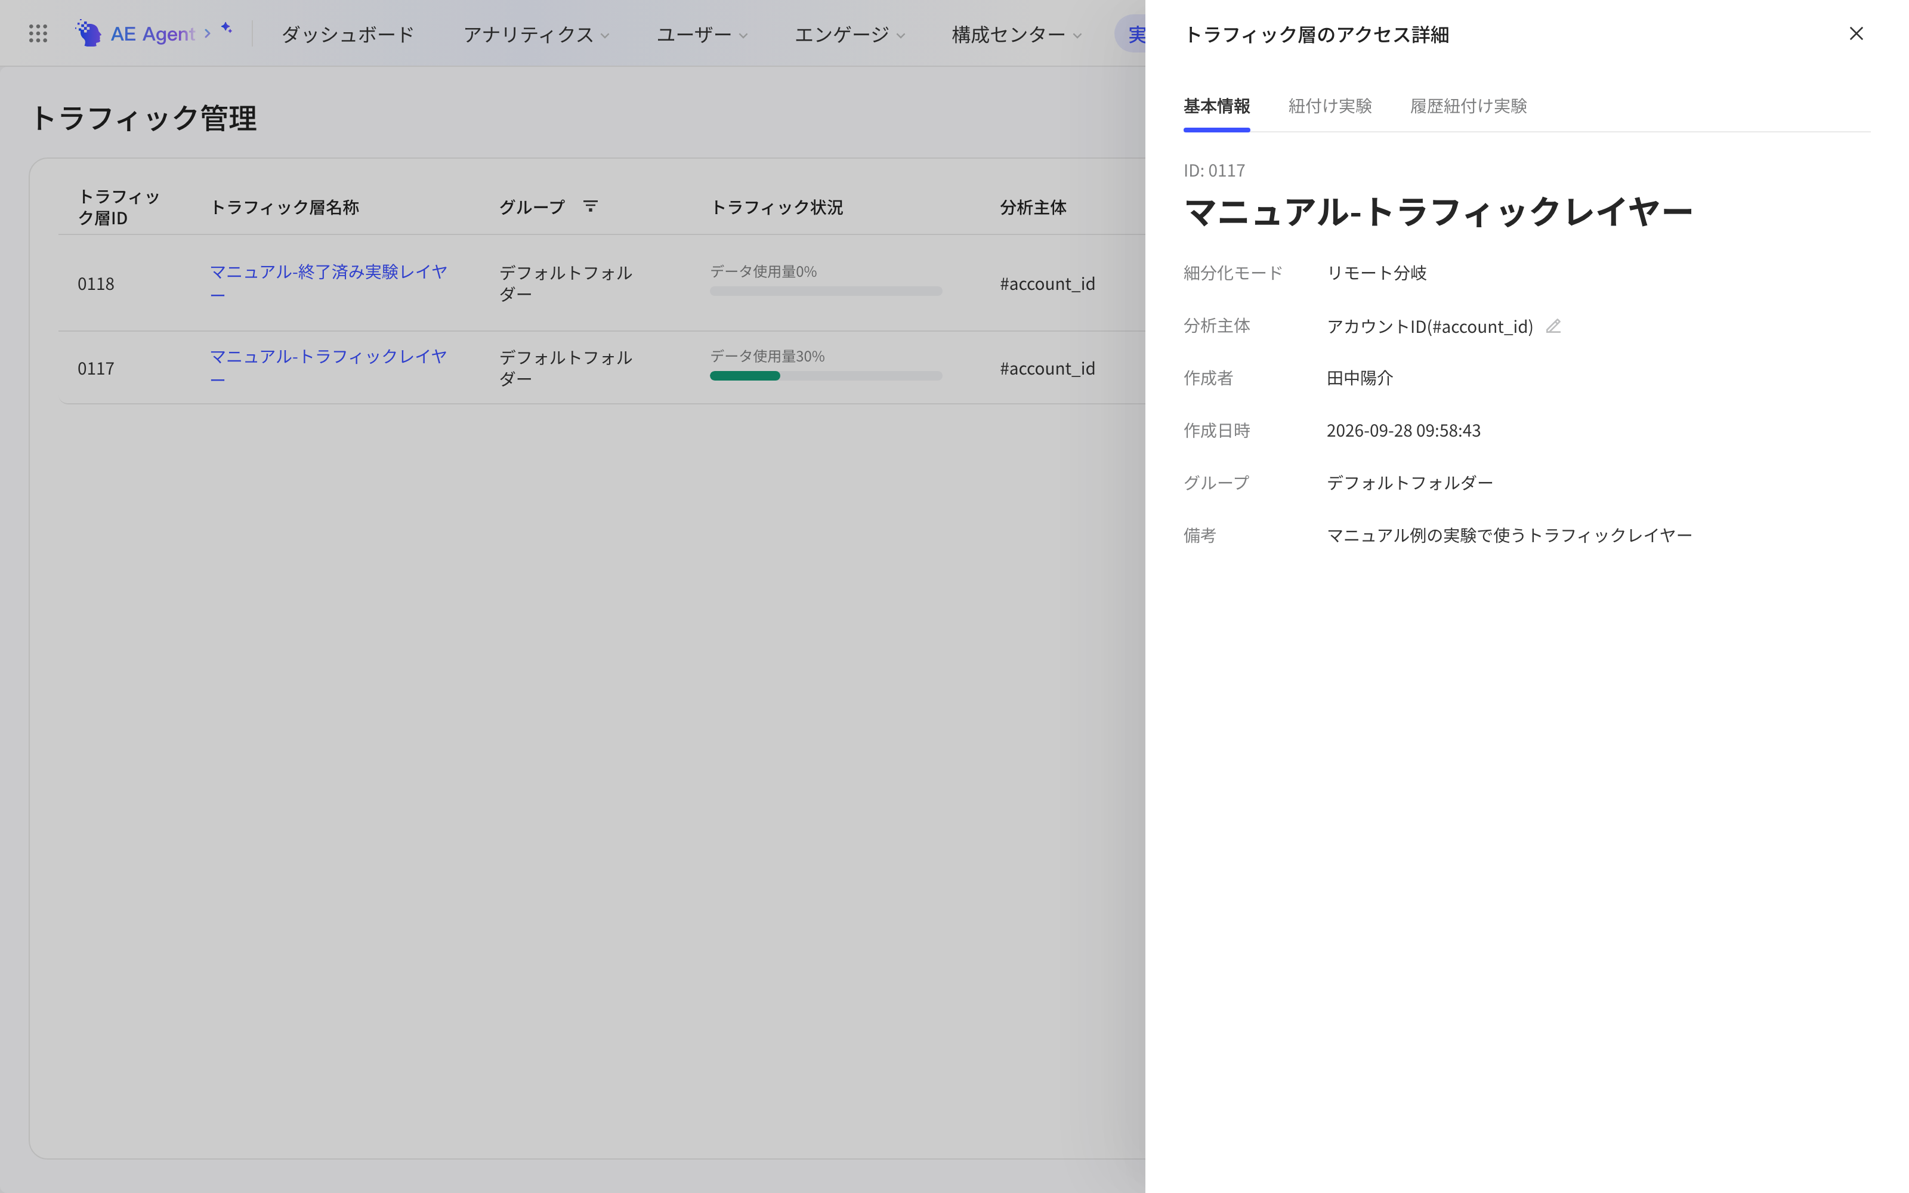
Task: Click the ID: 0117 label in panel
Action: coord(1214,171)
